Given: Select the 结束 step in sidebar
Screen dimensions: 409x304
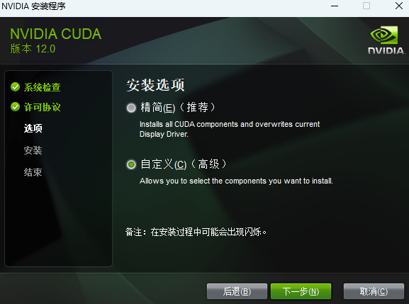Looking at the screenshot, I should [x=33, y=172].
